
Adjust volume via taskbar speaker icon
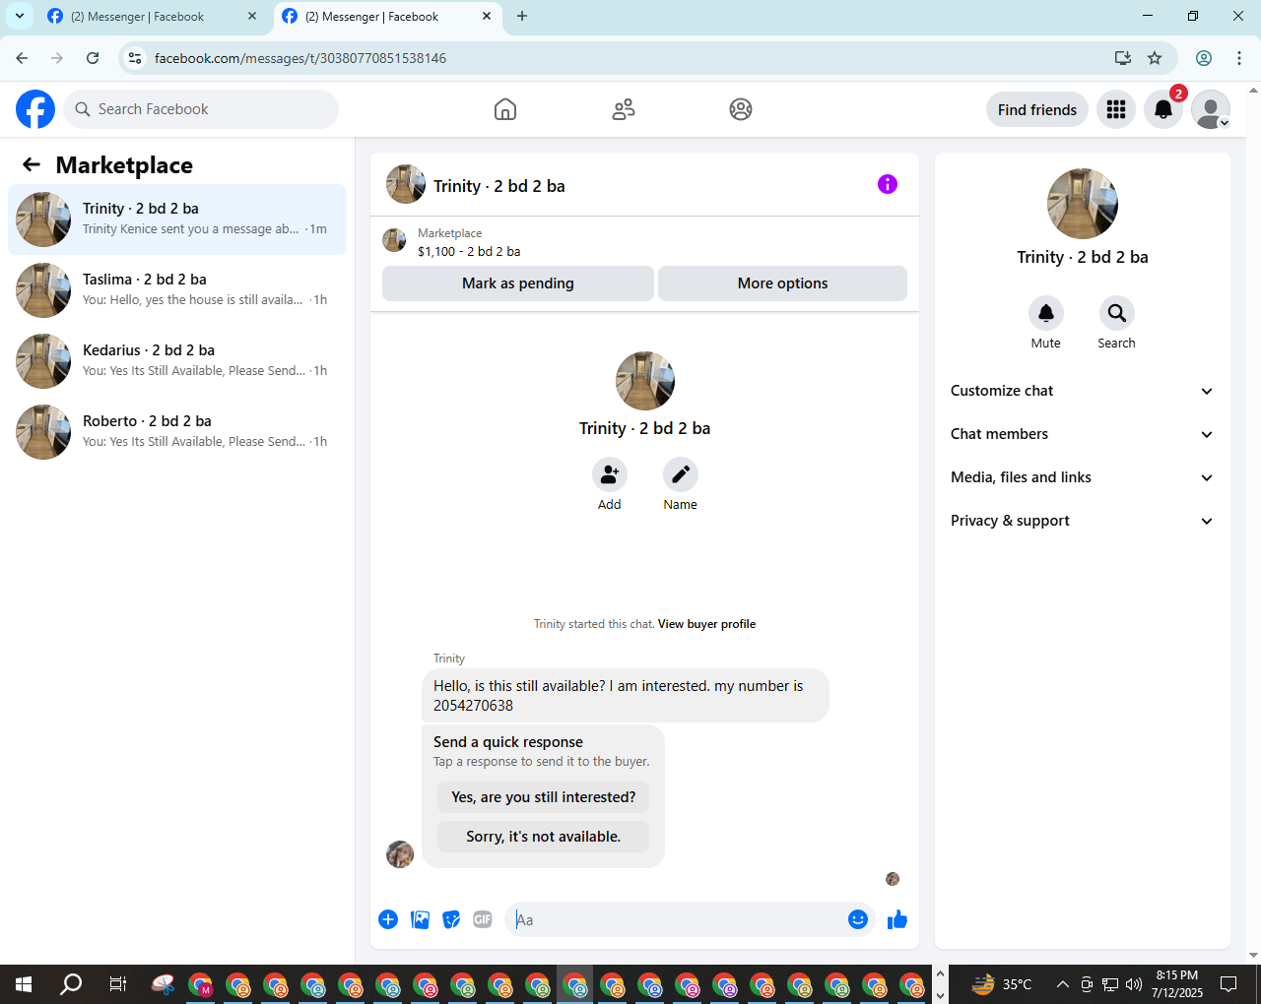(1134, 984)
